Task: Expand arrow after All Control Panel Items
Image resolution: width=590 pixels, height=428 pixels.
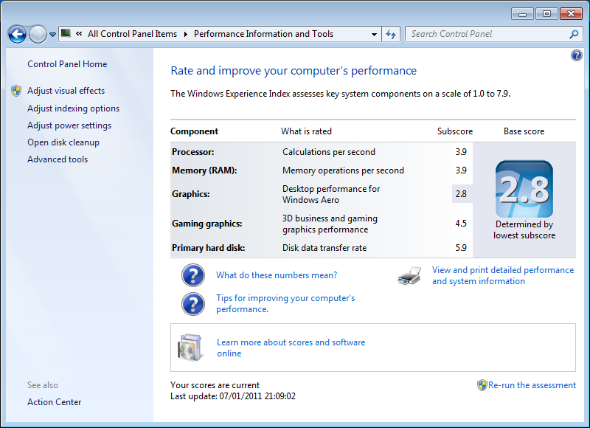Action: (186, 34)
